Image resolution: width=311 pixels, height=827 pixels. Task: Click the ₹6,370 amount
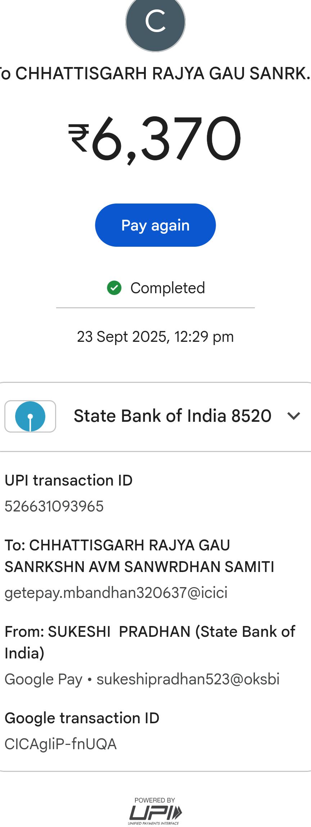pyautogui.click(x=155, y=139)
